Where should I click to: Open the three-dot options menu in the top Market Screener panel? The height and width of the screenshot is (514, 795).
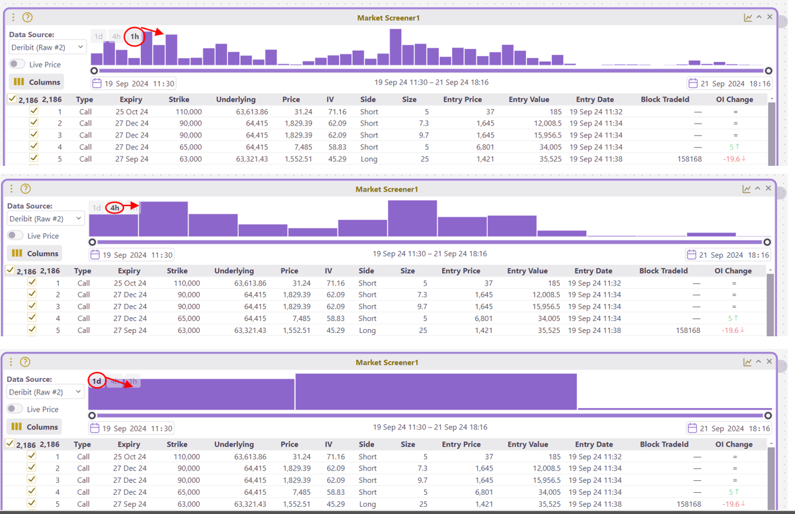13,17
